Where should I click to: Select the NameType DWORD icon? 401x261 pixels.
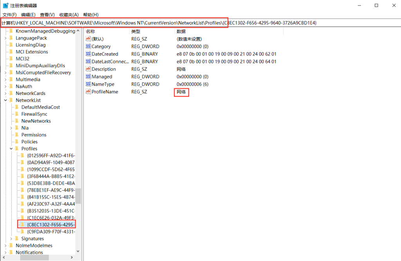pos(88,84)
